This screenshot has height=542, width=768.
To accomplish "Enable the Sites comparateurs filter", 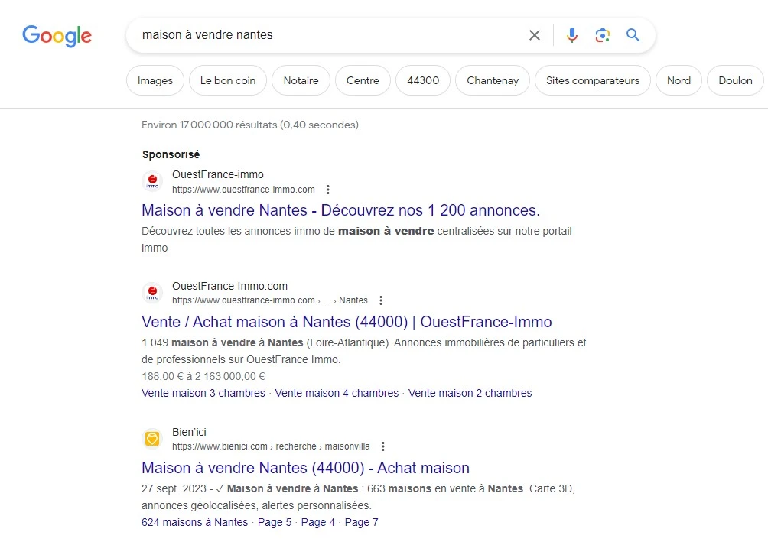I will tap(592, 80).
